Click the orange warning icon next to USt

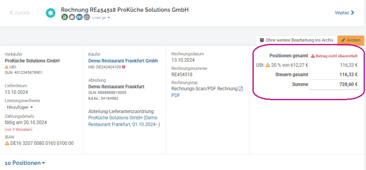coord(268,65)
